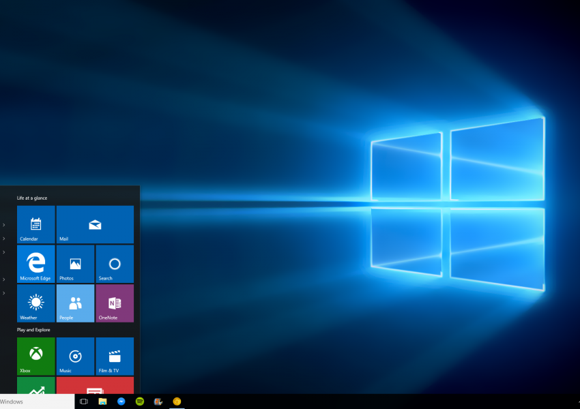Open the Mail tile

coord(95,225)
